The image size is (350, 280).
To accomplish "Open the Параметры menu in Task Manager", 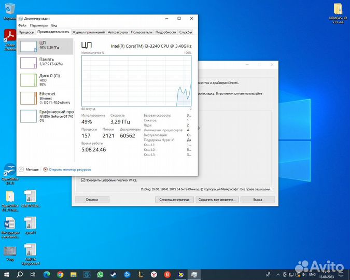I will tap(39, 25).
